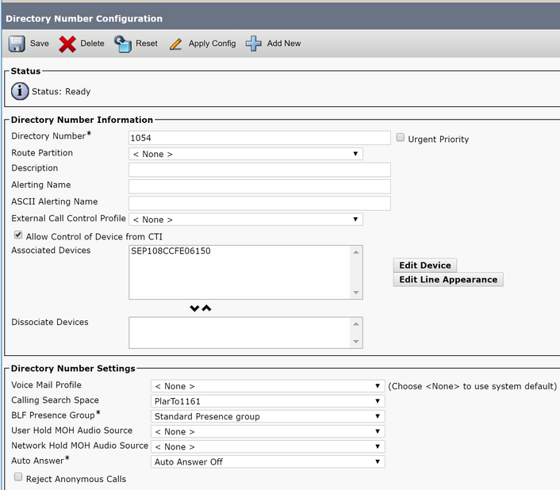Image resolution: width=560 pixels, height=490 pixels.
Task: Click the Reset toolbar label
Action: [x=147, y=43]
